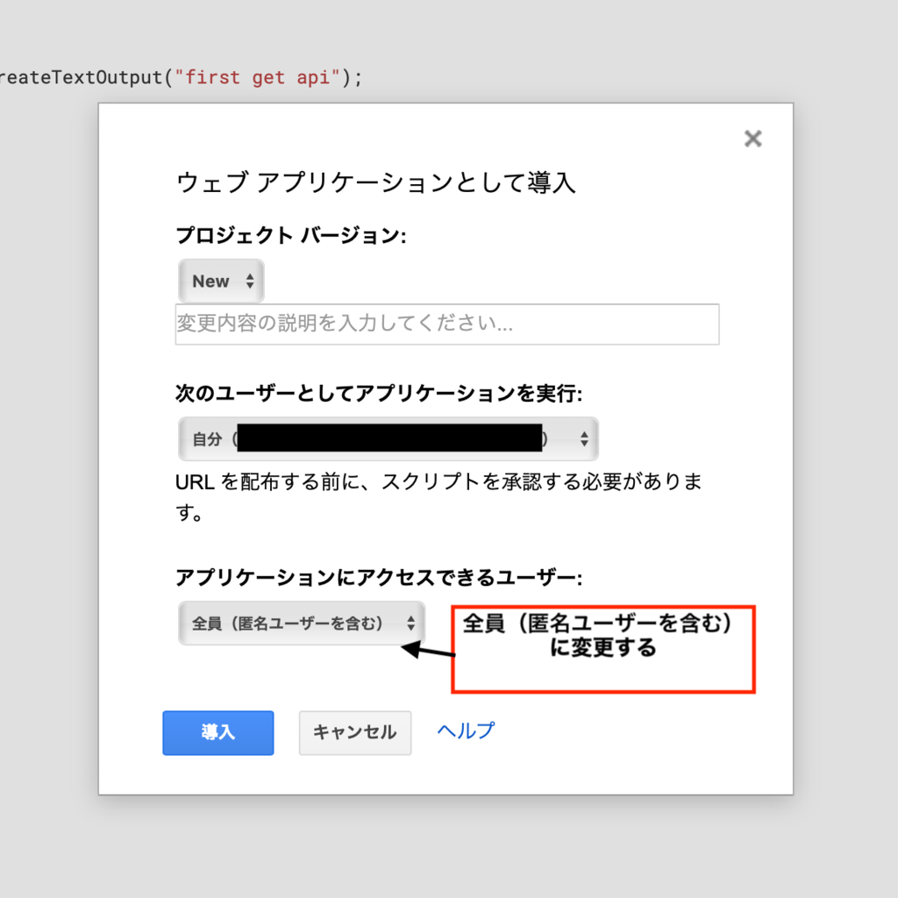Focus the change description input field

coord(446,324)
